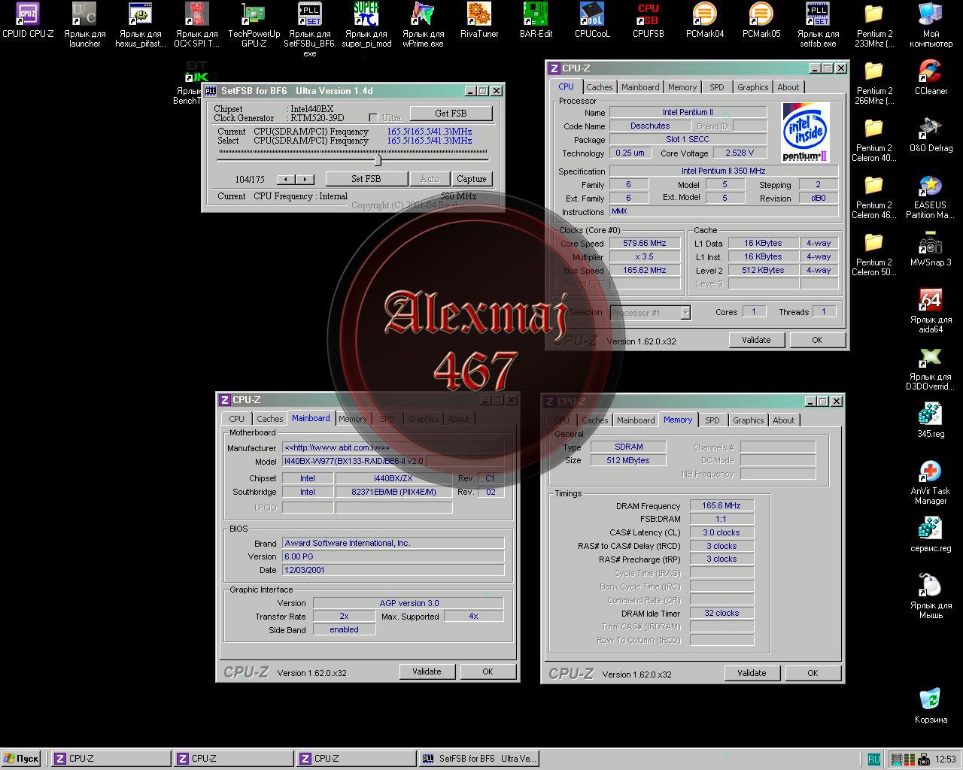Click the RU language indicator in tray
Image resolution: width=963 pixels, height=770 pixels.
[x=873, y=759]
